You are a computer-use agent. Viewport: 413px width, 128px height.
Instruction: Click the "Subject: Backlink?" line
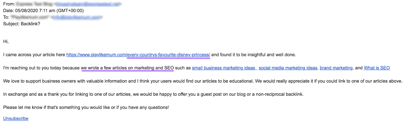point(22,24)
